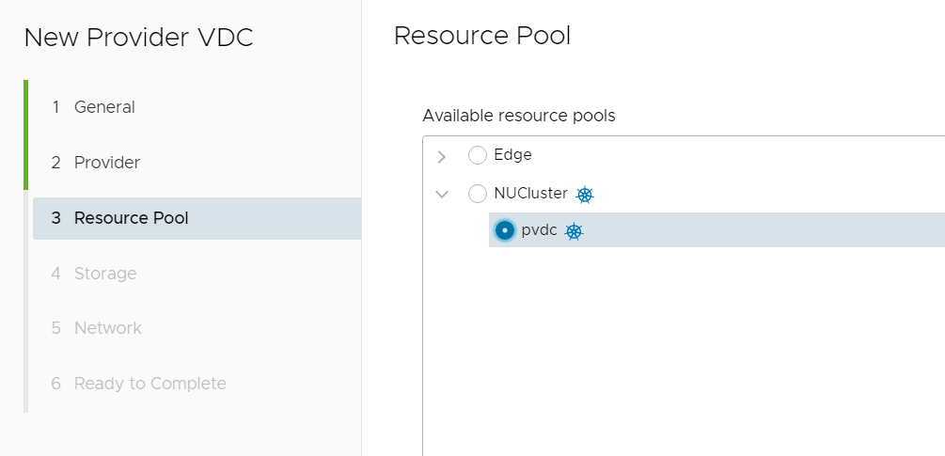Viewport: 945px width, 456px height.
Task: Click the Edge pool name text
Action: pyautogui.click(x=512, y=155)
